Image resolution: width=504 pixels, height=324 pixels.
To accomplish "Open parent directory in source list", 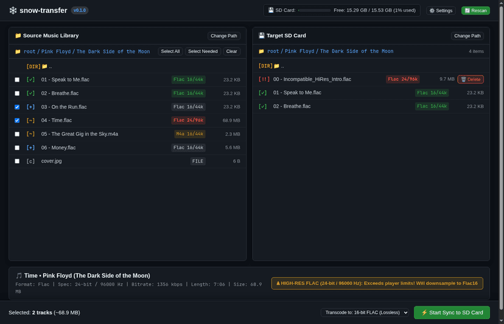I will click(x=128, y=66).
